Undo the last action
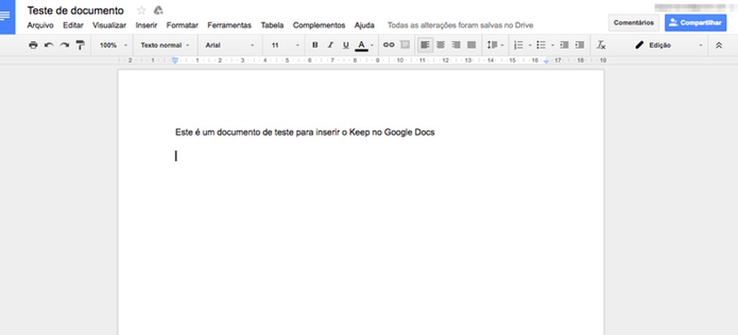This screenshot has width=738, height=335. pyautogui.click(x=49, y=45)
